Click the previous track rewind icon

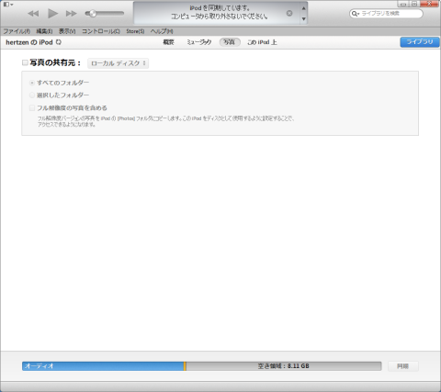pos(33,14)
